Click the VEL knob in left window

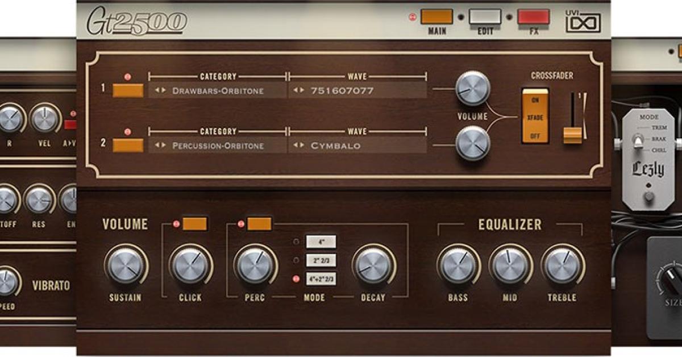[44, 119]
